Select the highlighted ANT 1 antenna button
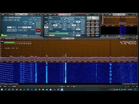The image size is (139, 104). click(9, 27)
